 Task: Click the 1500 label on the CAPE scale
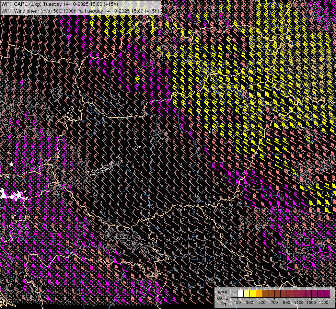[324, 302]
